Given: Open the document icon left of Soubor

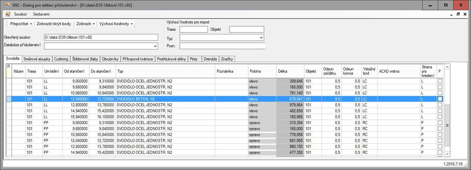Looking at the screenshot, I should (x=8, y=14).
